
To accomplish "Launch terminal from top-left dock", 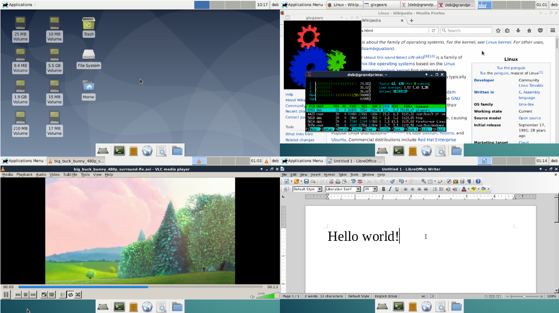I will (x=119, y=150).
